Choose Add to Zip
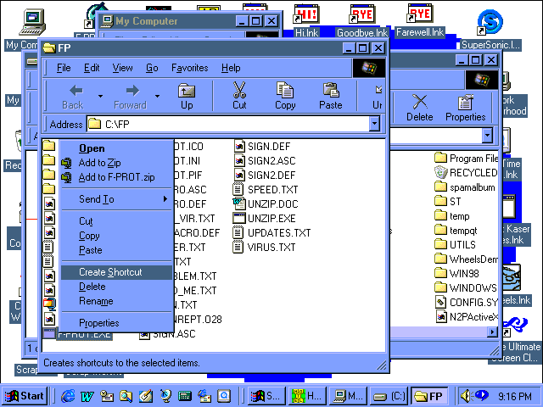The width and height of the screenshot is (543, 407). coord(116,163)
